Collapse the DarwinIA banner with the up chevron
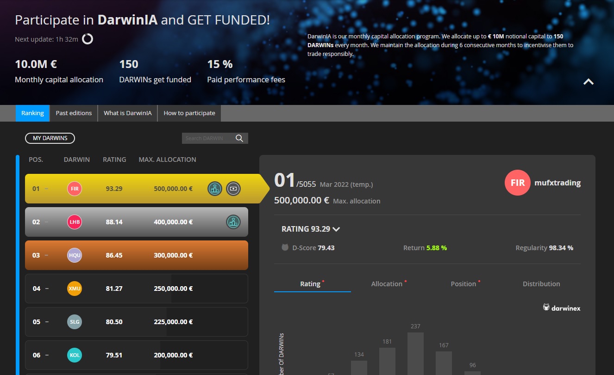 point(588,82)
